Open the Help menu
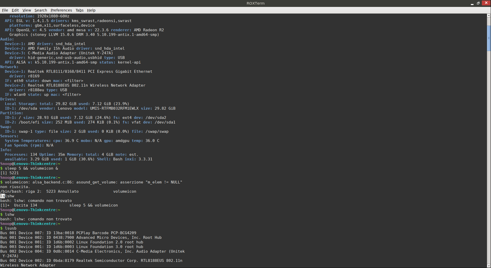This screenshot has height=268, width=491. (x=91, y=10)
